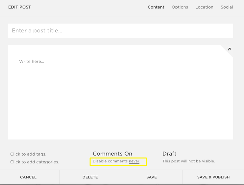Open the Options tab
This screenshot has width=244, height=185.
[180, 7]
